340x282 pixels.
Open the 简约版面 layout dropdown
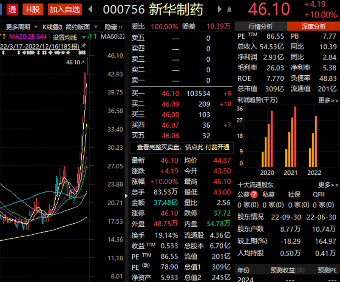(x=81, y=27)
